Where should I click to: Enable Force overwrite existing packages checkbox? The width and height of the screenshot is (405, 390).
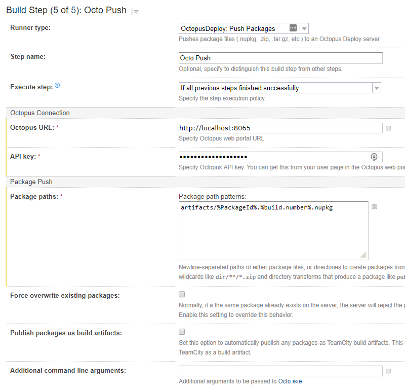click(x=182, y=294)
